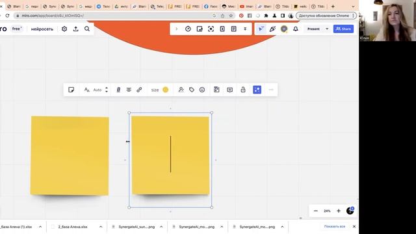Open menu for SynergateAI_sun png download
The width and height of the screenshot is (416, 234).
[161, 227]
